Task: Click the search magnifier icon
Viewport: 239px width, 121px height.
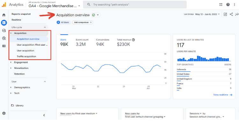Action: 89,4
